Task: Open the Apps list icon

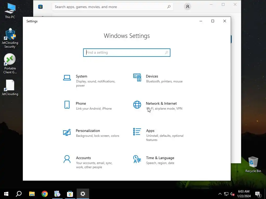Action: 137,132
